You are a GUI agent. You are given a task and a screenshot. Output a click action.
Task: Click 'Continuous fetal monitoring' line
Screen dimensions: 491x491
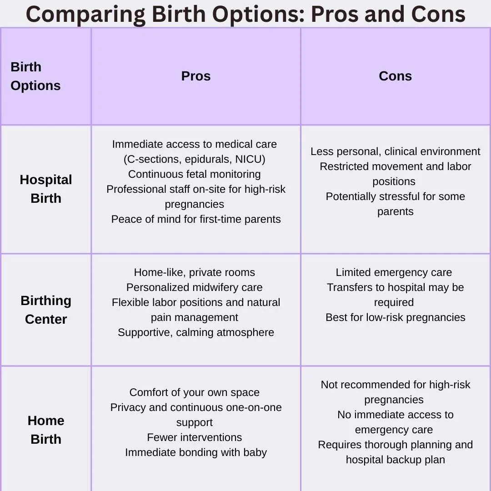tap(195, 174)
